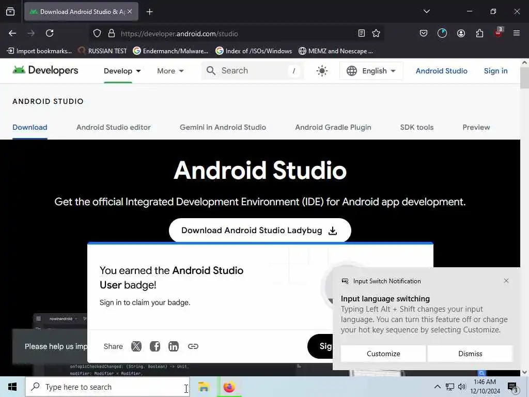
Task: Click Import bookmarks bookmark
Action: click(39, 51)
